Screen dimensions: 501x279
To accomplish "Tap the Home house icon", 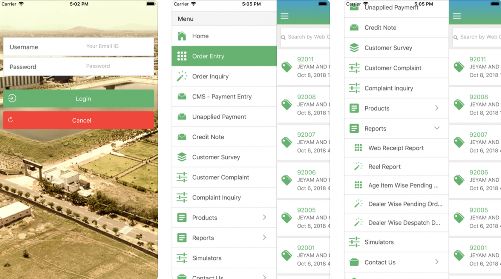I will (182, 36).
